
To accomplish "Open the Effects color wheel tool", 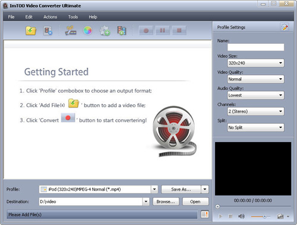I will 87,31.
